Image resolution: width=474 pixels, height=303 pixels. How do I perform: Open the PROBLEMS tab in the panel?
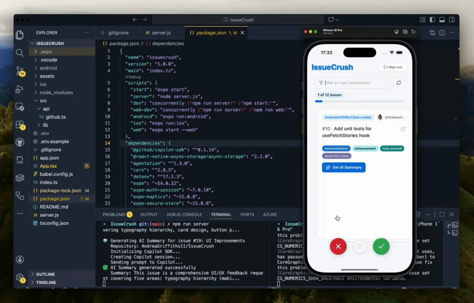point(114,214)
